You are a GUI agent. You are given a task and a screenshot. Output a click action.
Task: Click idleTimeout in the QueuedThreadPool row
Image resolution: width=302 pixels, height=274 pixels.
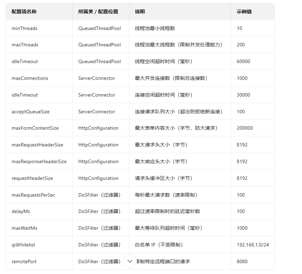[25, 62]
